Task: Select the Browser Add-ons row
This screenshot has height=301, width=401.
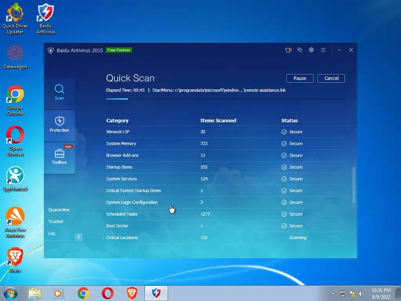Action: (226, 155)
